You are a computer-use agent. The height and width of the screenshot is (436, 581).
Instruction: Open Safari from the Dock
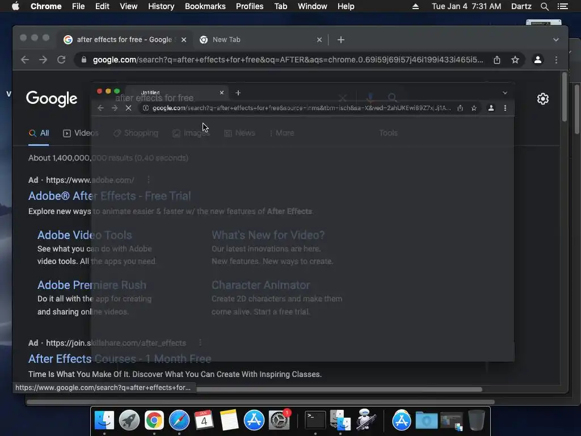click(179, 420)
